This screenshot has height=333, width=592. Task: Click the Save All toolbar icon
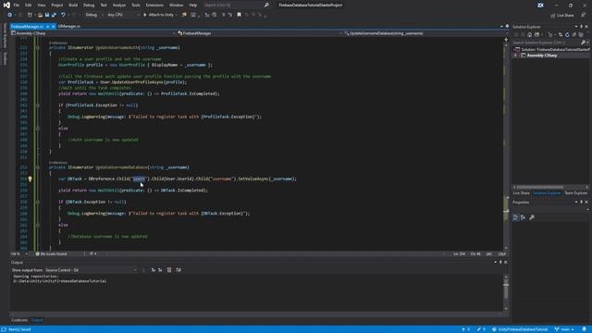(54, 15)
